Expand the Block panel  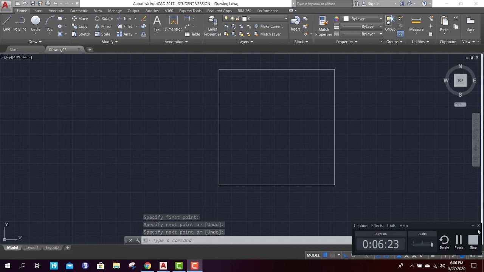click(x=301, y=42)
